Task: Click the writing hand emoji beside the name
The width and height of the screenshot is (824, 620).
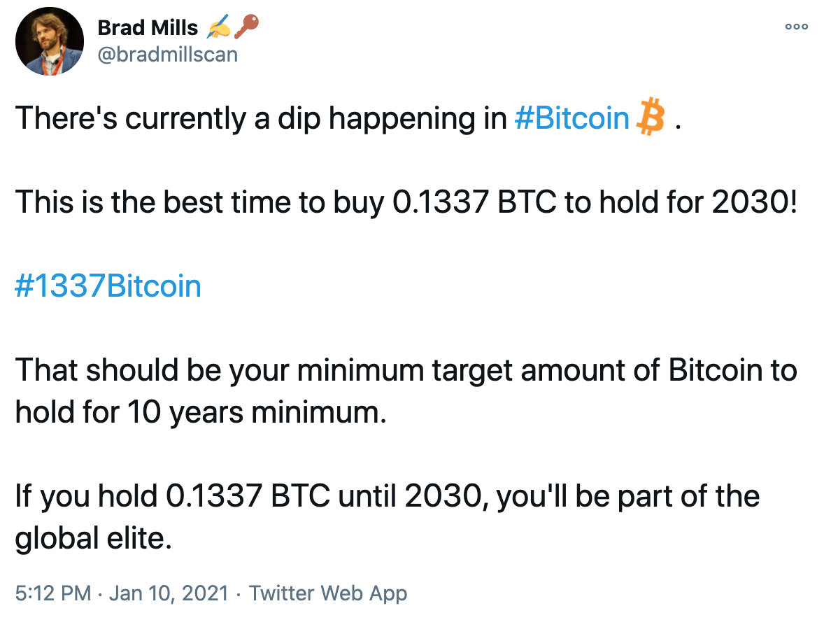Action: point(218,28)
